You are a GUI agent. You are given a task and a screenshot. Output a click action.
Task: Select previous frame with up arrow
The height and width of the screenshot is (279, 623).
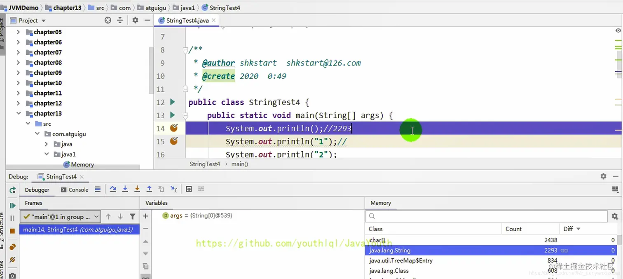[x=108, y=216]
